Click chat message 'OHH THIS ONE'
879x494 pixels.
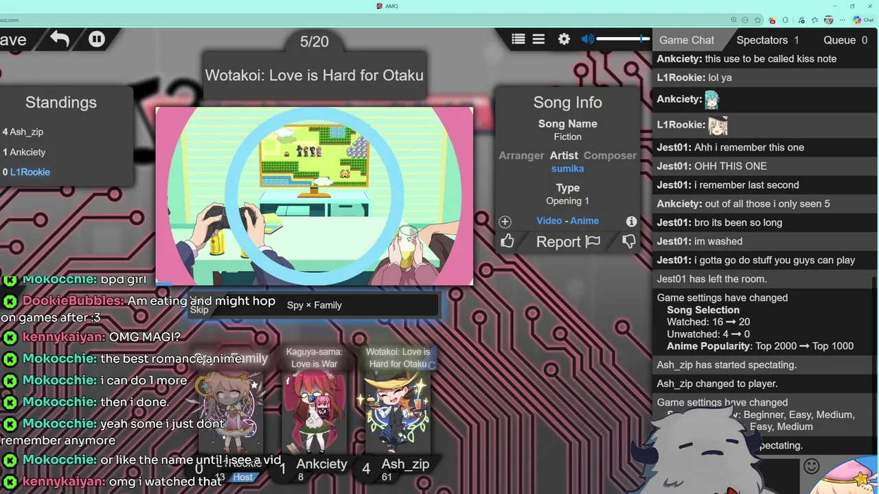click(731, 166)
